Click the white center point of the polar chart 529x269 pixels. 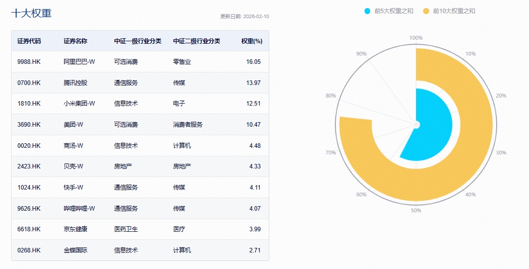tap(416, 124)
